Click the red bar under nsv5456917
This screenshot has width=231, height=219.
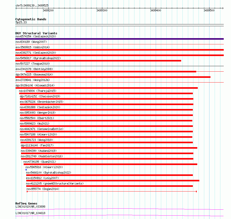[x=98, y=61]
